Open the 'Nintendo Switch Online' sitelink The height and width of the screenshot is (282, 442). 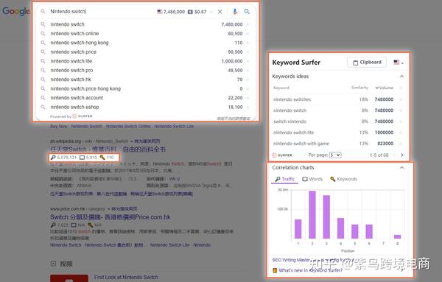(x=128, y=126)
